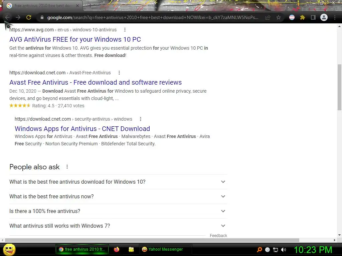Screen dimensions: 342x256
Task: Click the Feedback link
Action: 218,236
